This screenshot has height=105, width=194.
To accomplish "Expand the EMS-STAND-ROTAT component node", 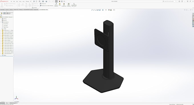I will coord(1,32).
